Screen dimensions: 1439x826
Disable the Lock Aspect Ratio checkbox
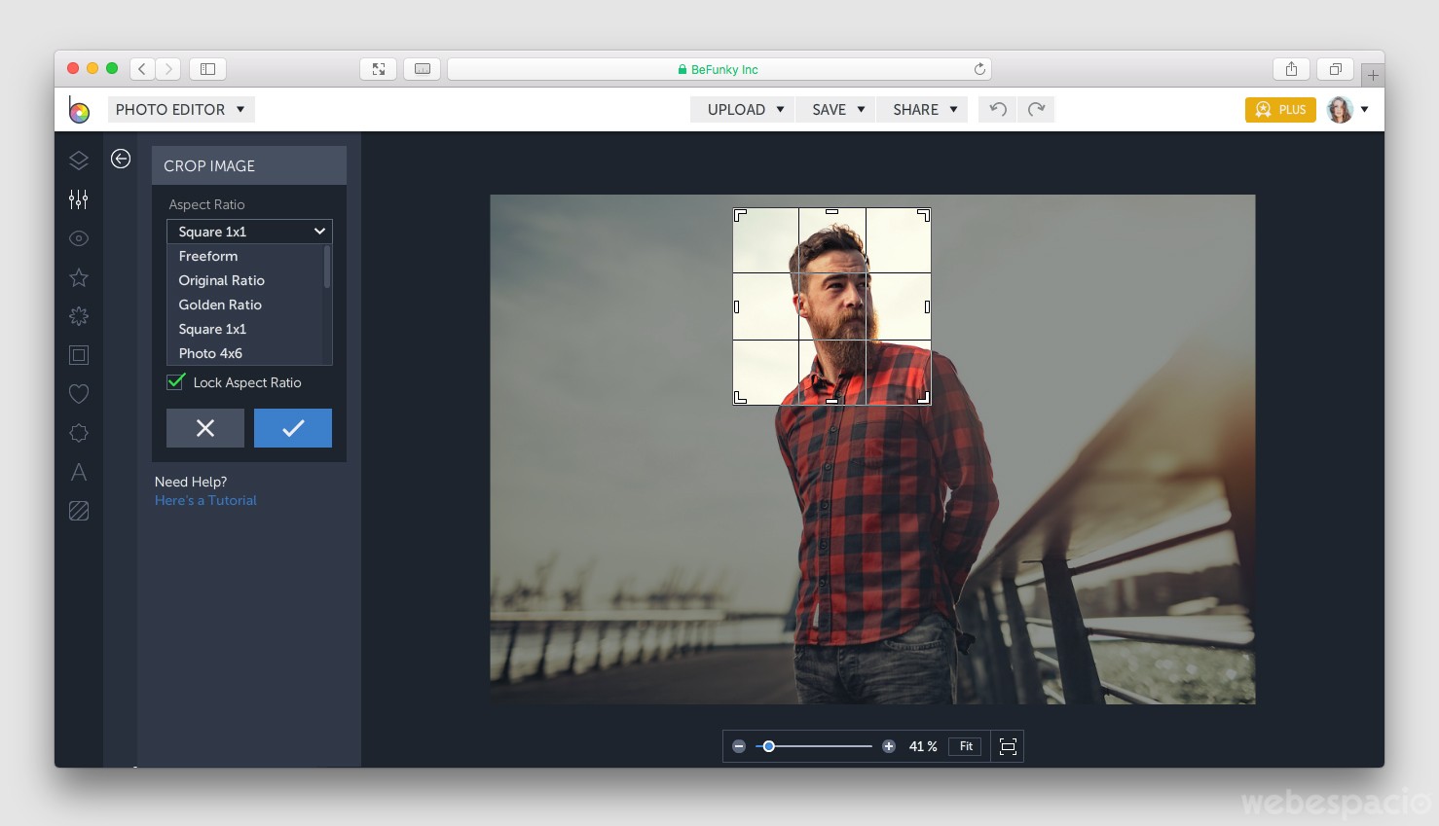pyautogui.click(x=175, y=382)
